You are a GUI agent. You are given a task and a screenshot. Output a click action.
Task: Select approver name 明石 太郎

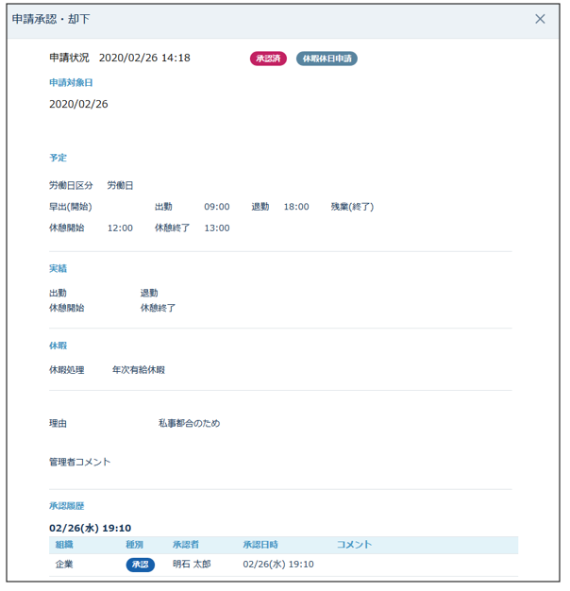coord(192,565)
